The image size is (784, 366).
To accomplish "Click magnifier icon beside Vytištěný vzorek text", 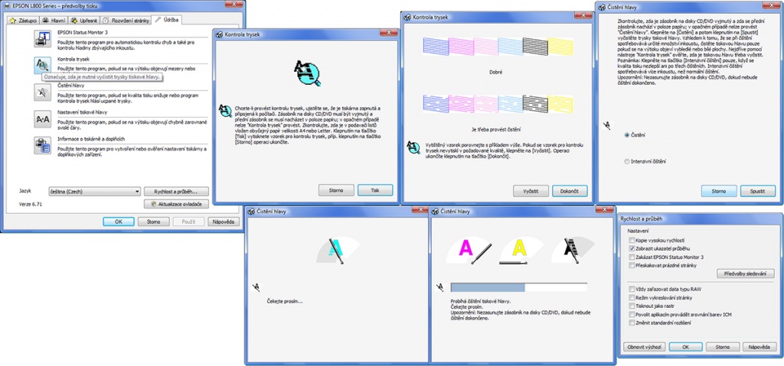I will pos(413,146).
